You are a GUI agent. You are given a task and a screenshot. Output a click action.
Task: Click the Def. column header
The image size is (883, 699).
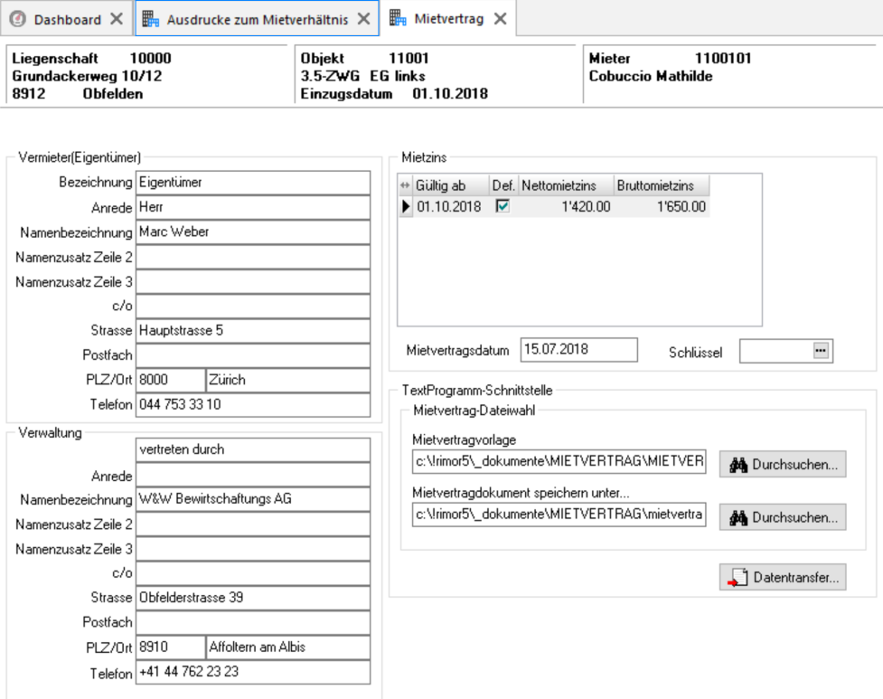pos(503,185)
